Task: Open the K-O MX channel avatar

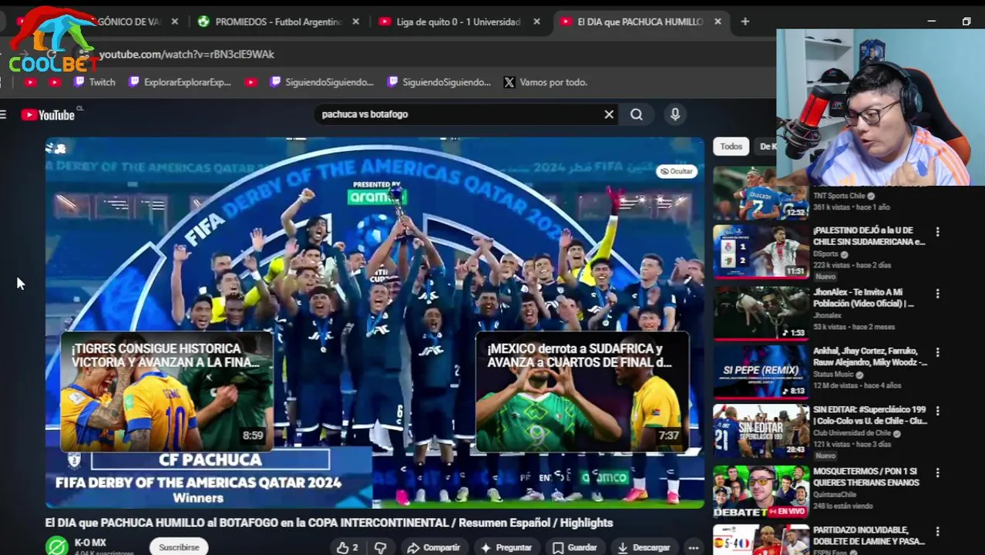Action: point(56,547)
